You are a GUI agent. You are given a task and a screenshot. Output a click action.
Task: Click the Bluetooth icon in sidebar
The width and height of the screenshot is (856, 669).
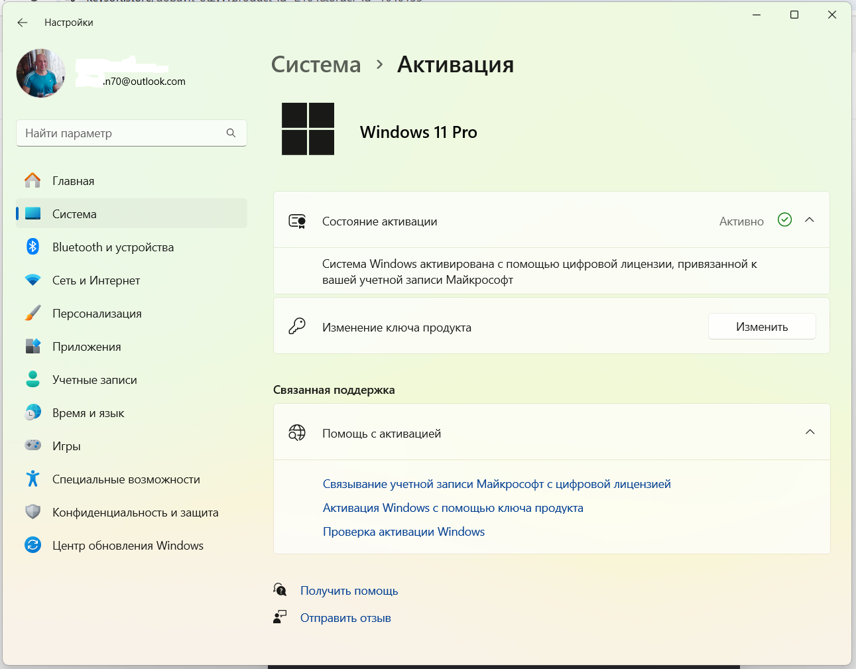click(x=32, y=247)
